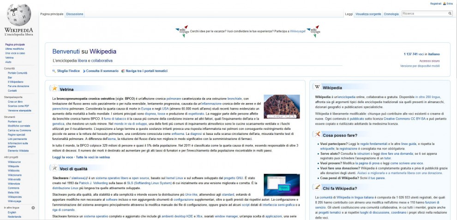Open the Bar sidebar link

tap(10, 78)
